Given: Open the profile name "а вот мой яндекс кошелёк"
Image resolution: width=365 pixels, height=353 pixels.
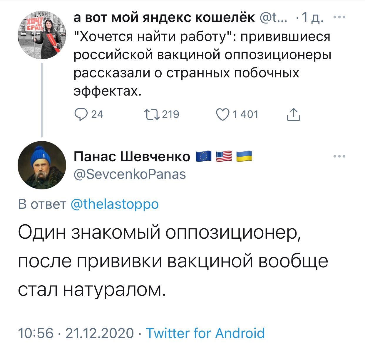Looking at the screenshot, I should click(164, 18).
